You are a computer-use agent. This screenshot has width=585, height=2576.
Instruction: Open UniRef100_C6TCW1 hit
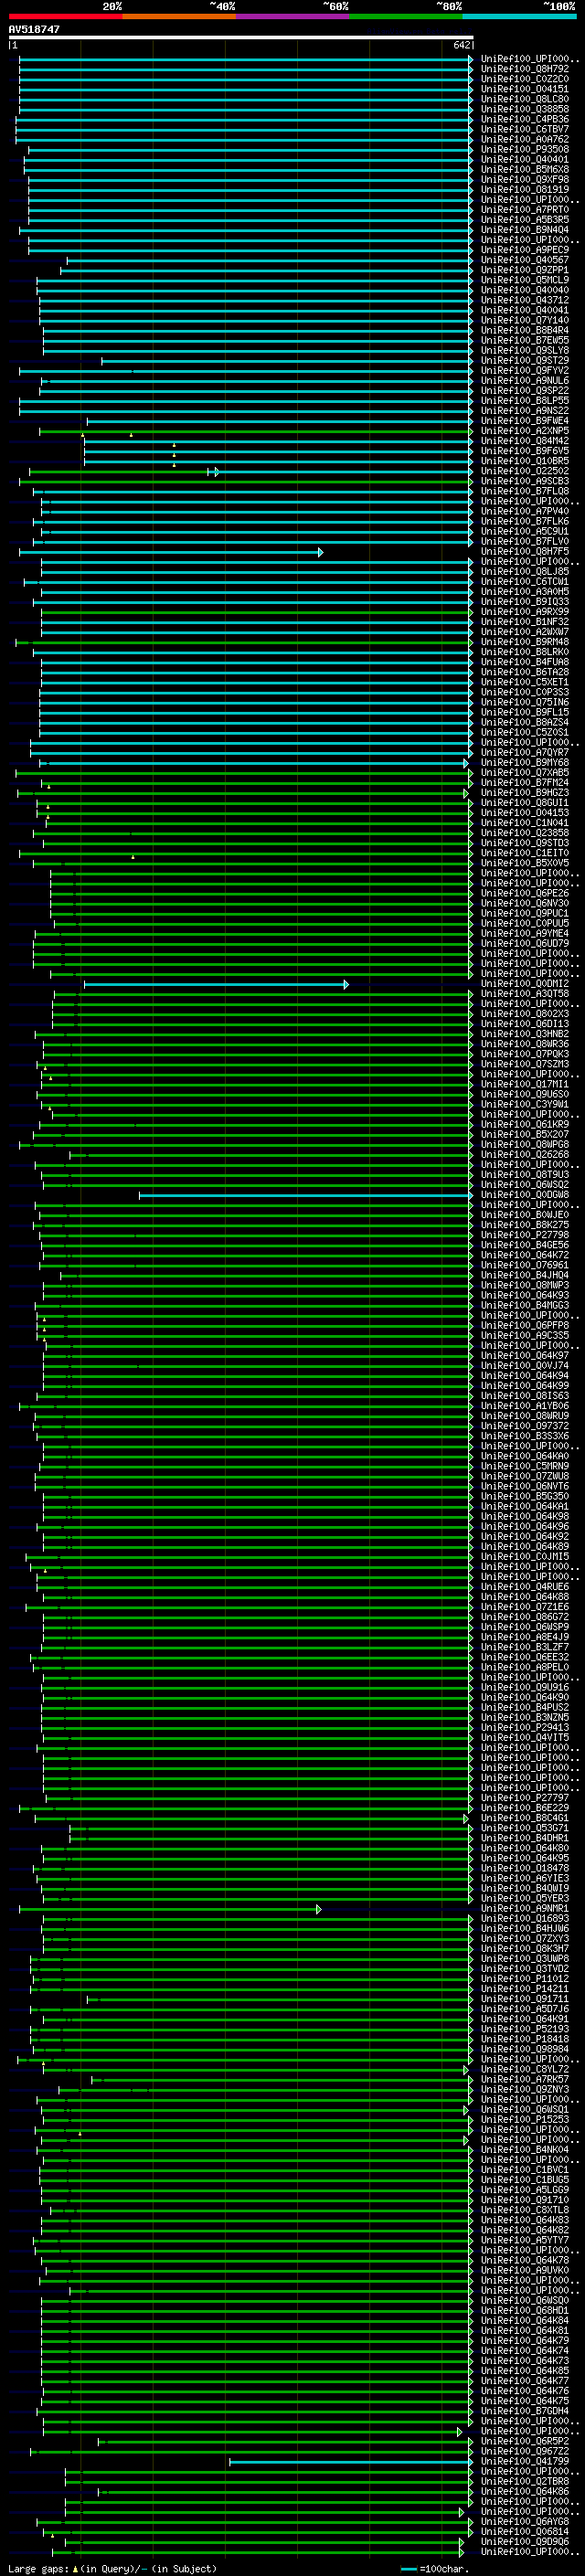point(525,581)
